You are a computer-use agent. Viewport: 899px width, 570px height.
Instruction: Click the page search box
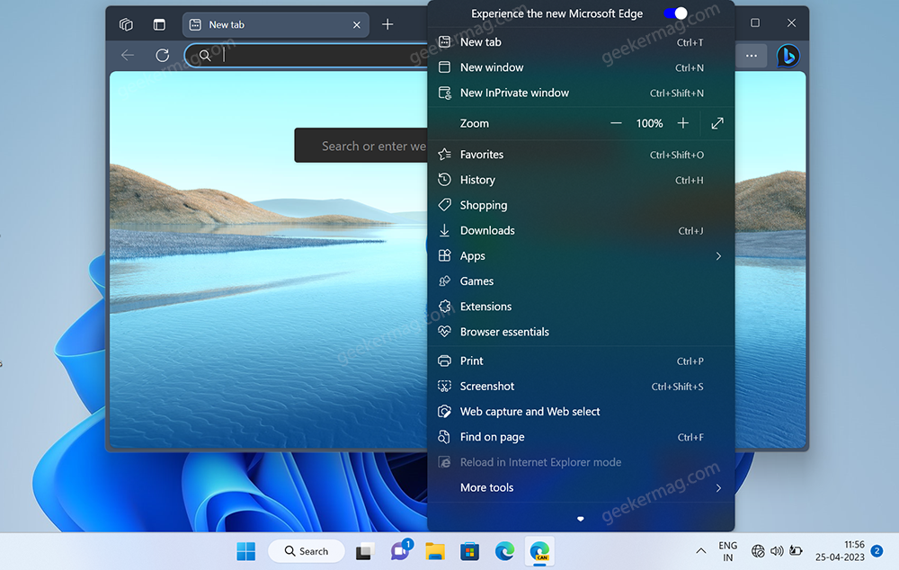point(361,146)
